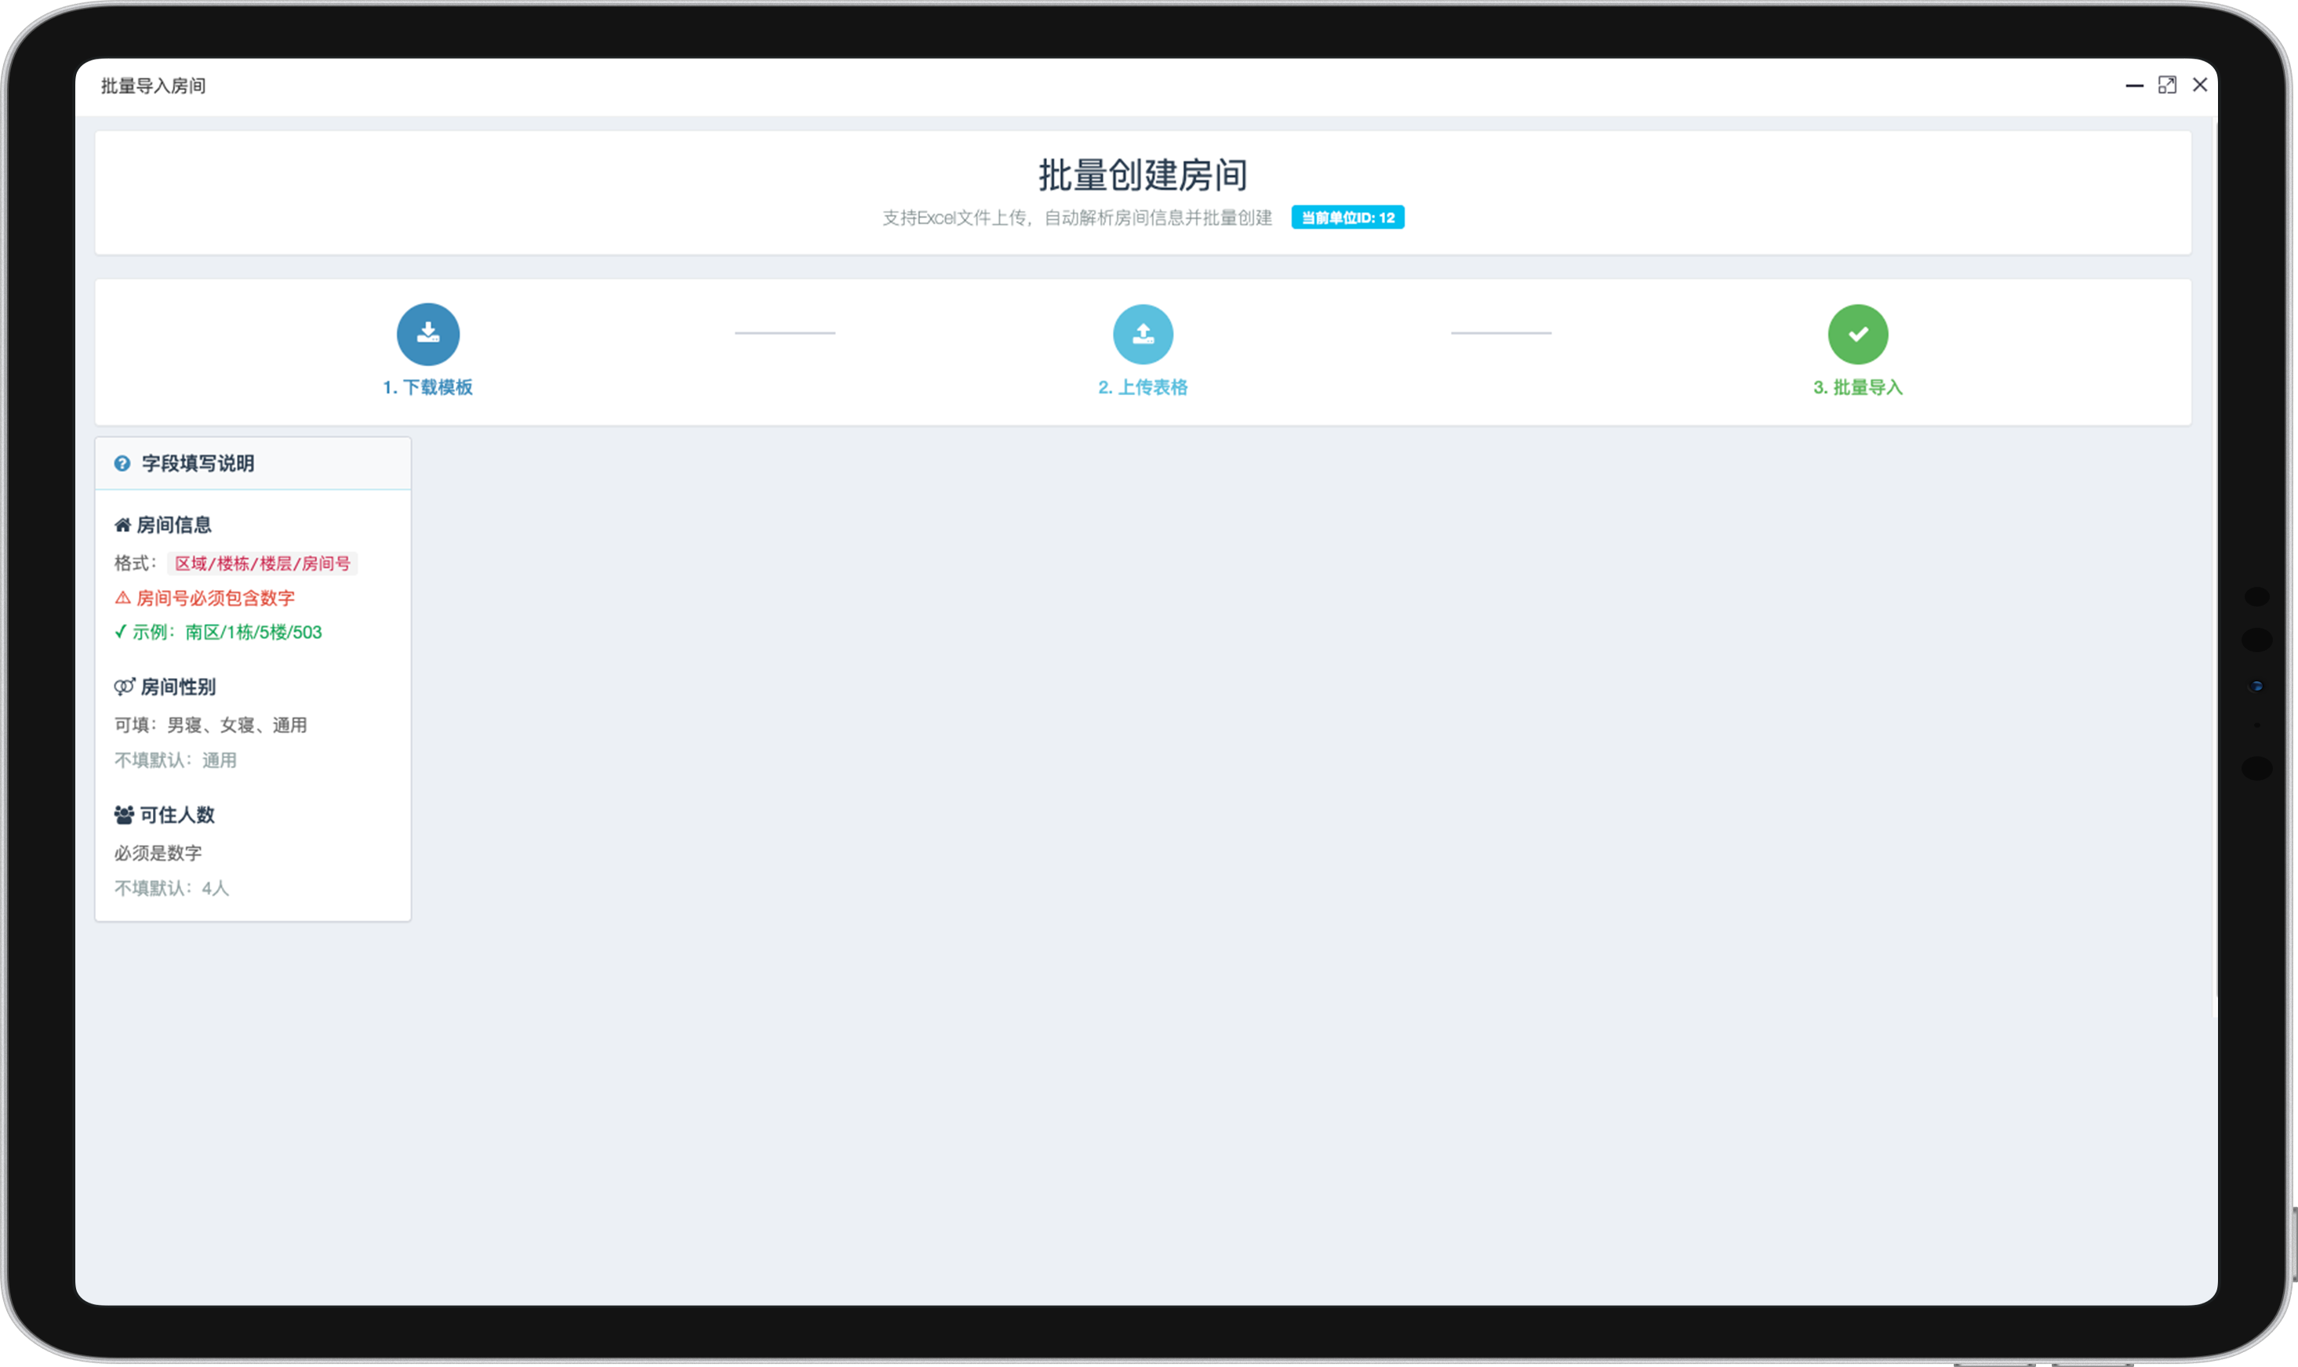Click the question mark help icon
Image resolution: width=2298 pixels, height=1367 pixels.
click(122, 463)
